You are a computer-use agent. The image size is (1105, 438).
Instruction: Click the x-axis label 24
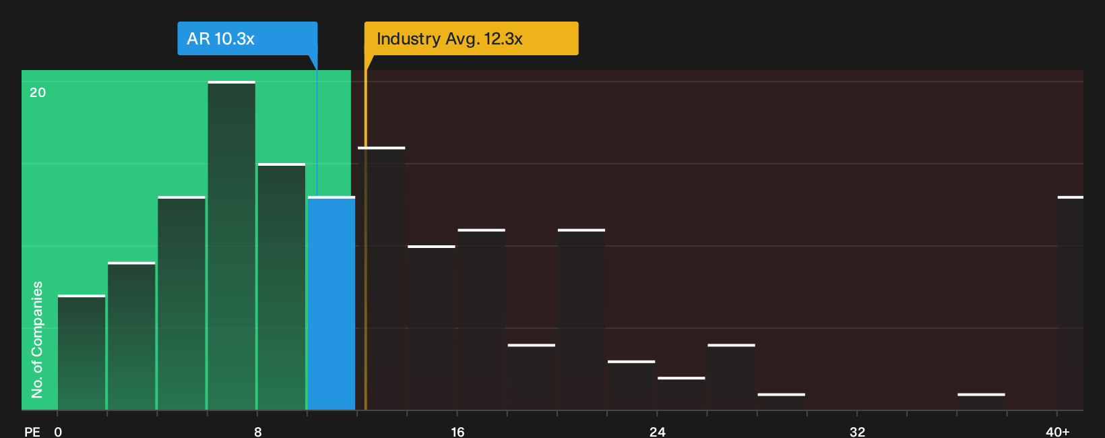pos(658,431)
